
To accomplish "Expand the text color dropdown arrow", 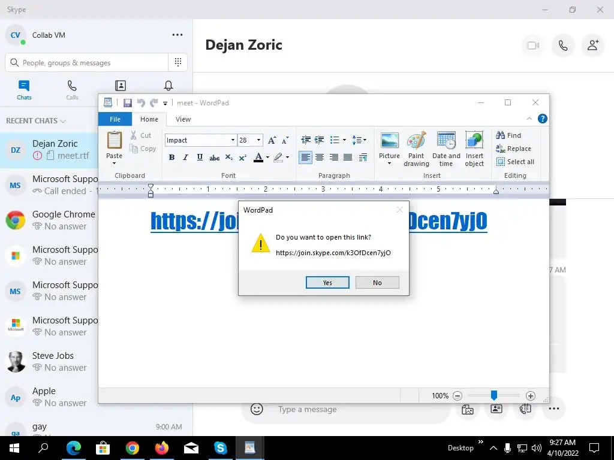I will [268, 158].
